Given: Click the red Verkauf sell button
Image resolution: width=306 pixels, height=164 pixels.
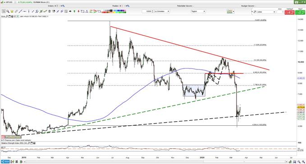Looking at the screenshot, I should [289, 12].
